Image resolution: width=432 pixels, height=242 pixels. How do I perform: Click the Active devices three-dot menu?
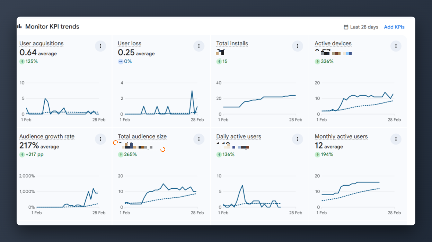tap(396, 46)
